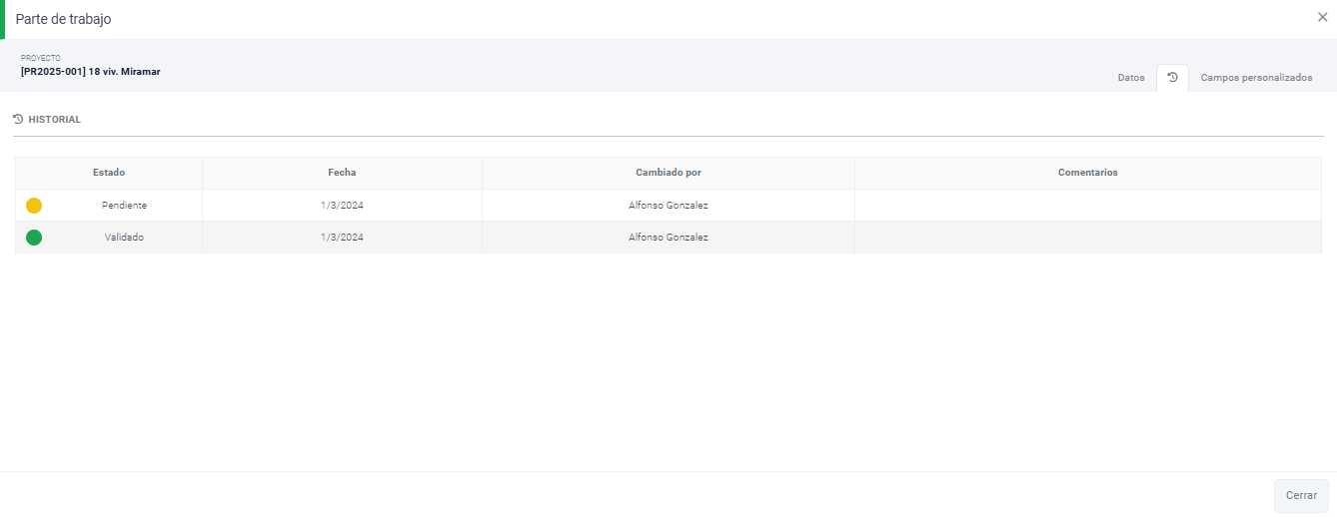Click the yellow Pendiente status dot
The height and width of the screenshot is (517, 1337).
[34, 206]
